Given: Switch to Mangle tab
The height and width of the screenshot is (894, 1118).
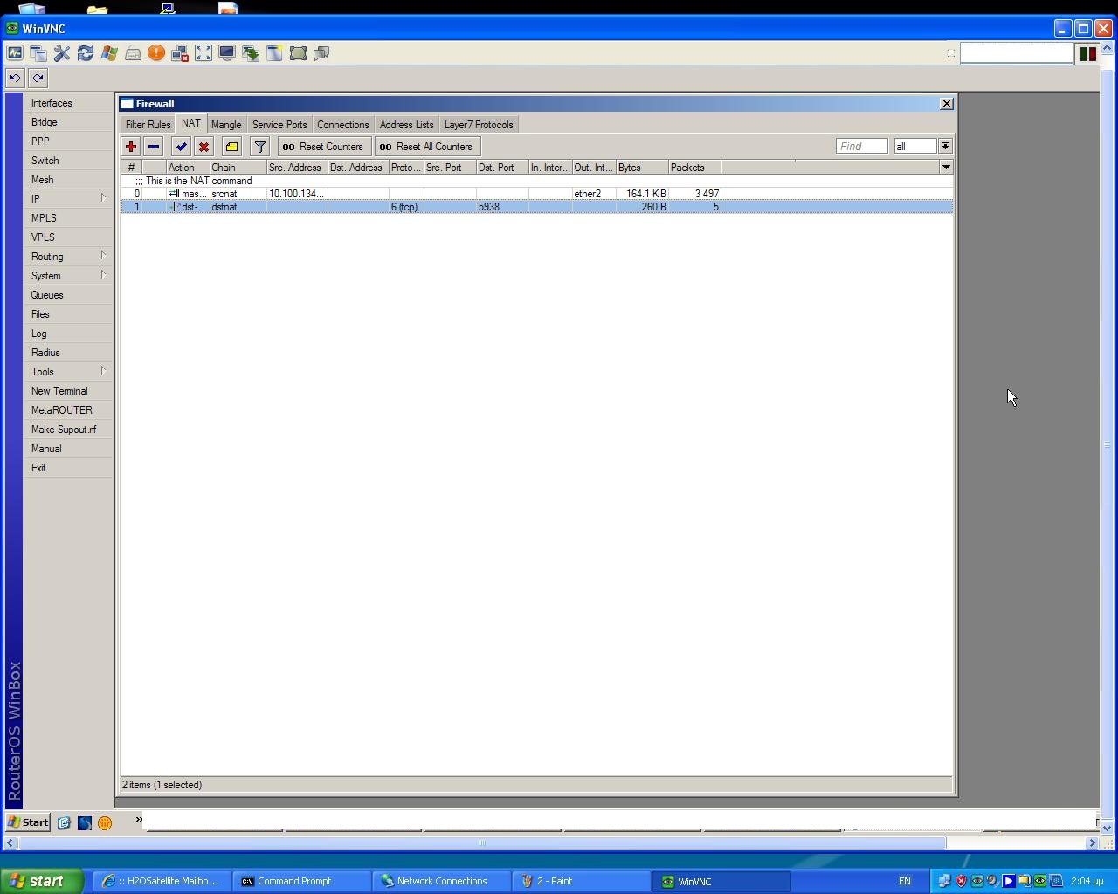Looking at the screenshot, I should coord(226,125).
